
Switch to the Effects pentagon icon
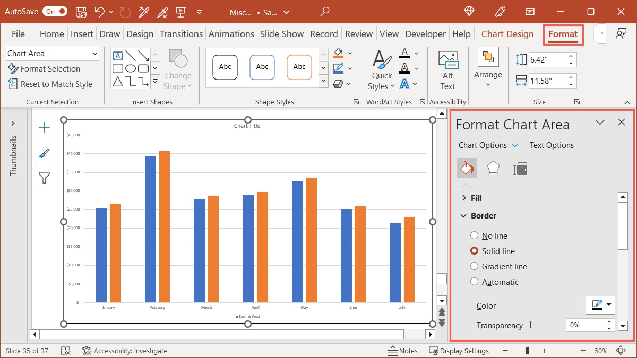(x=494, y=168)
